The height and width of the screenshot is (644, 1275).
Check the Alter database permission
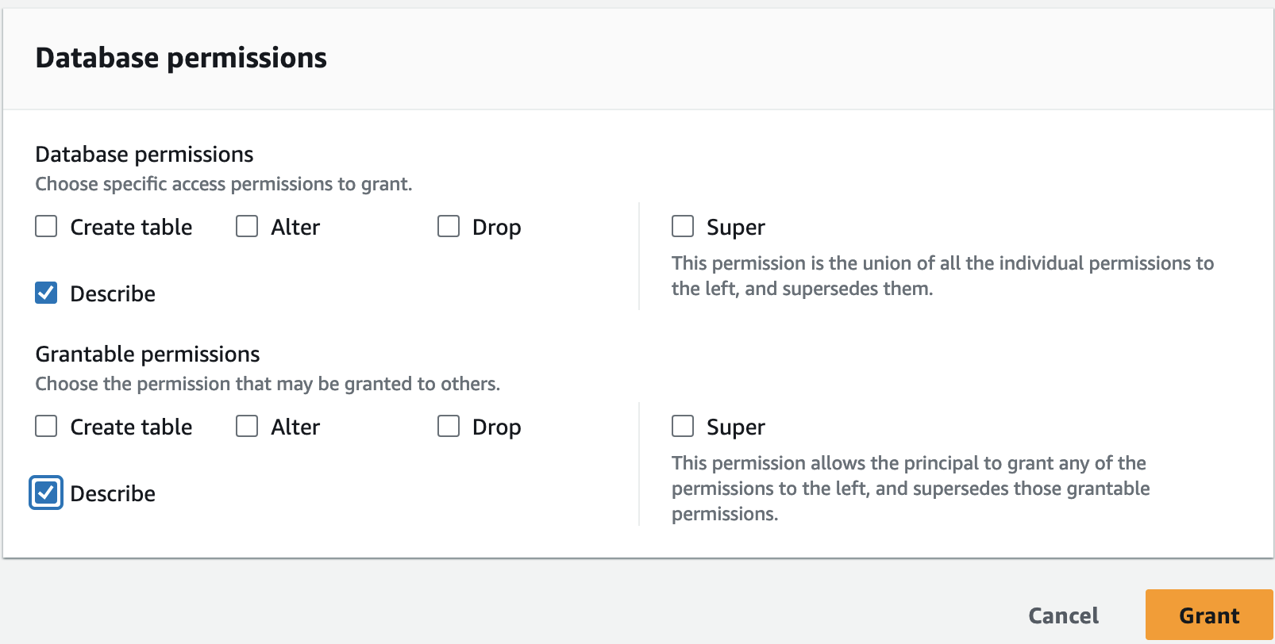[246, 226]
